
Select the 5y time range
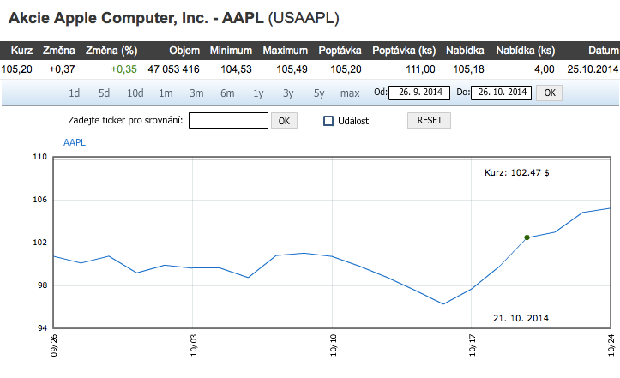[319, 93]
